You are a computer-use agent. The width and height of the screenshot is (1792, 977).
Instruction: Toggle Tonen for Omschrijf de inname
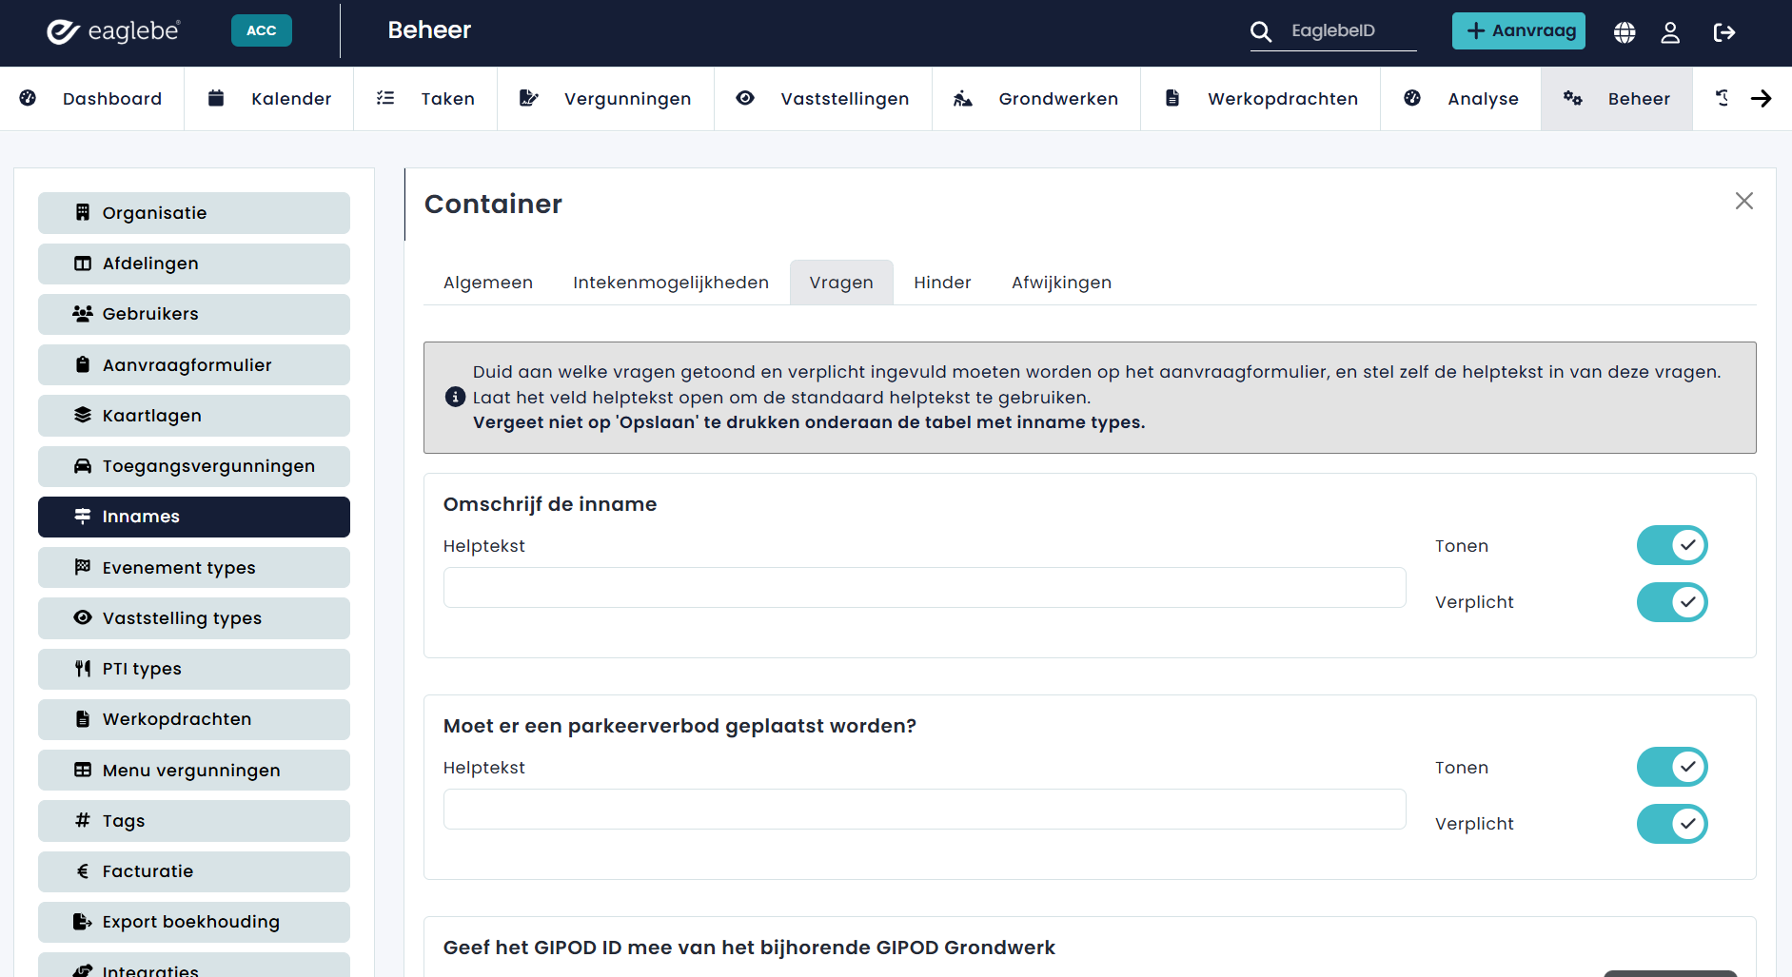tap(1672, 545)
